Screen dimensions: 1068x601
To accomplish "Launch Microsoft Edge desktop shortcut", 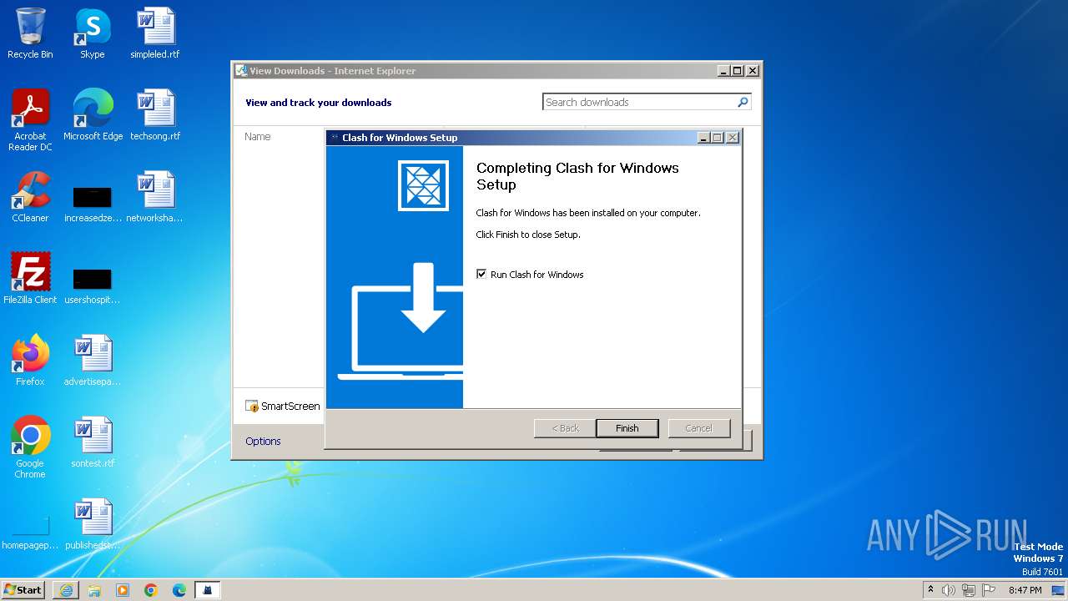I will pyautogui.click(x=93, y=115).
